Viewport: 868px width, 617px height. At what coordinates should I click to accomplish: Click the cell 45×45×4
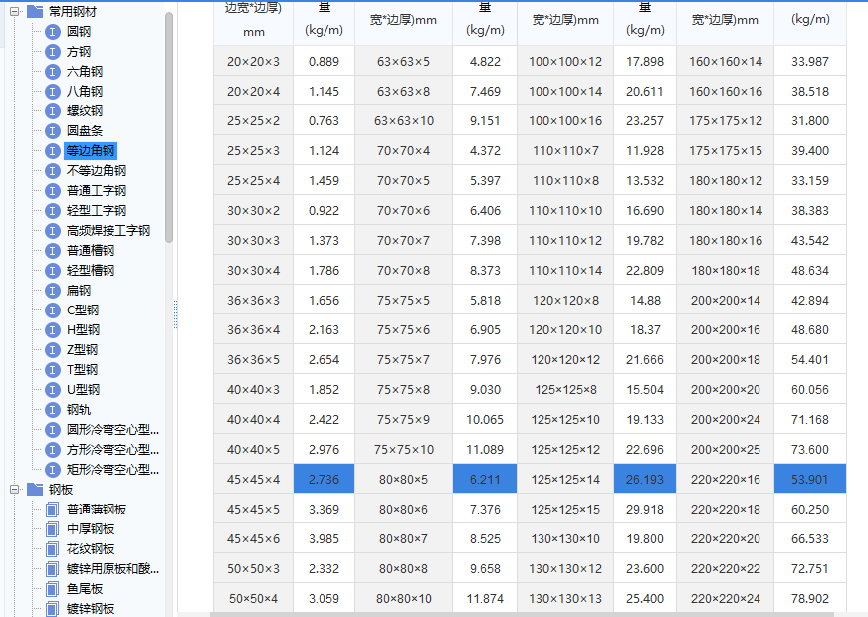254,480
